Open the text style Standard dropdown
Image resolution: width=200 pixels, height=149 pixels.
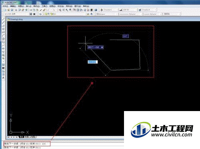click(111, 10)
